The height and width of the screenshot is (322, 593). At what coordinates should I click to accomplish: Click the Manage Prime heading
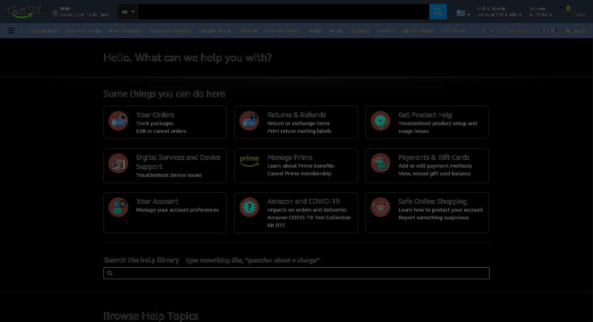coord(290,157)
